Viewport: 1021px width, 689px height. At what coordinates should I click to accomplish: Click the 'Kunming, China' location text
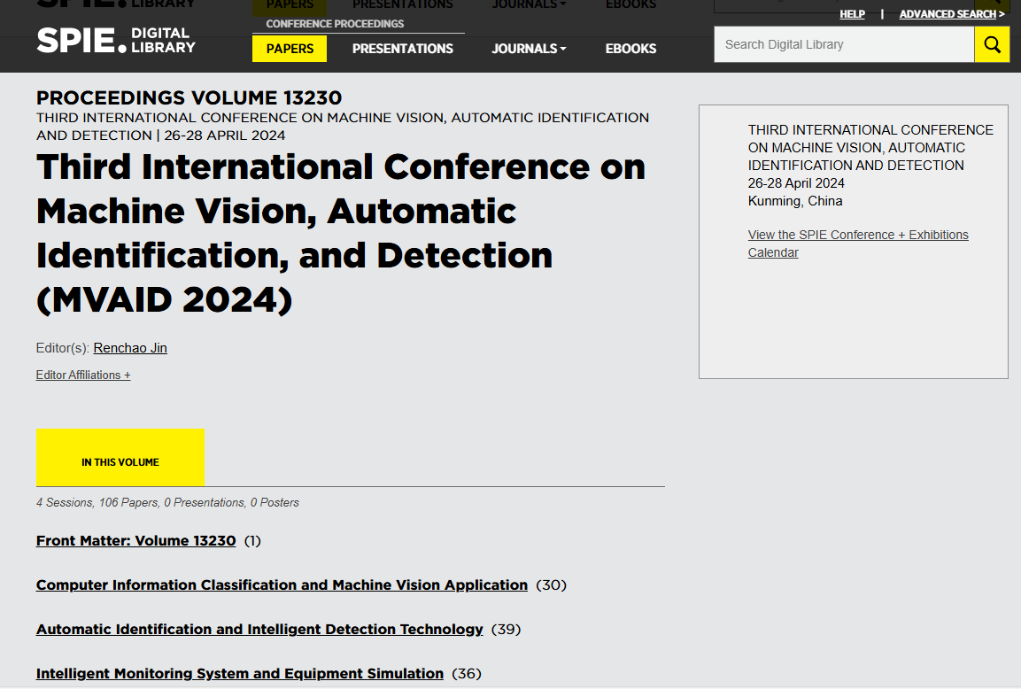click(x=795, y=200)
